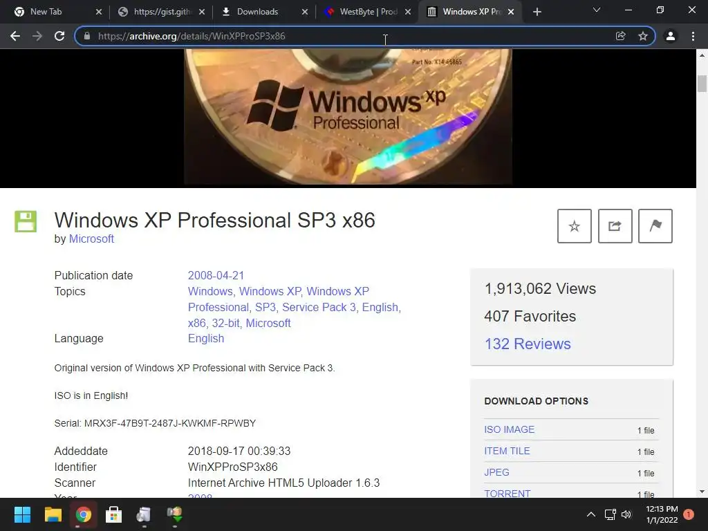Viewport: 708px width, 531px height.
Task: Open the Service Pack 3 topic link
Action: point(319,308)
